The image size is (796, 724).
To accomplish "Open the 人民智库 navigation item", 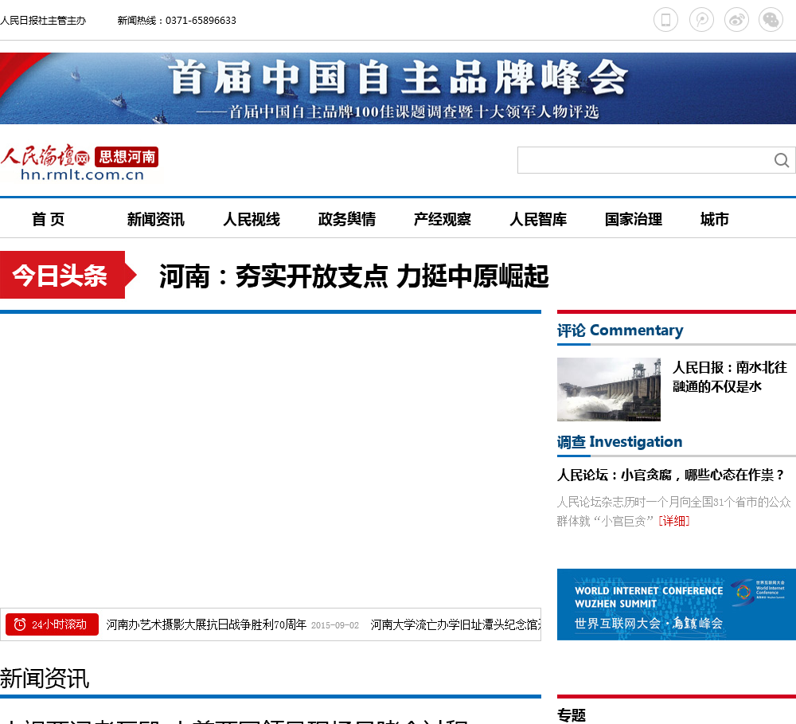I will point(538,220).
